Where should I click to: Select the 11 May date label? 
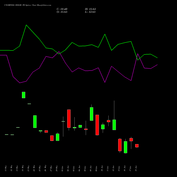pyautogui.click(x=6, y=169)
